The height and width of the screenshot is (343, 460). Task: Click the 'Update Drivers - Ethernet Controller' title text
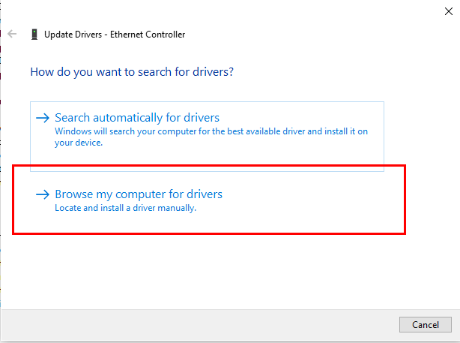tap(115, 35)
